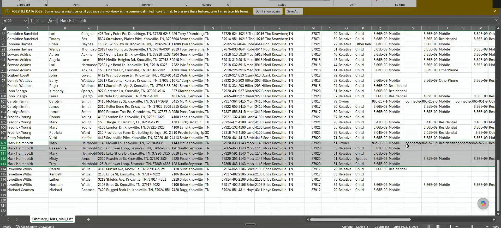
Task: Click vertical scrollbar up arrow
Action: pyautogui.click(x=498, y=28)
